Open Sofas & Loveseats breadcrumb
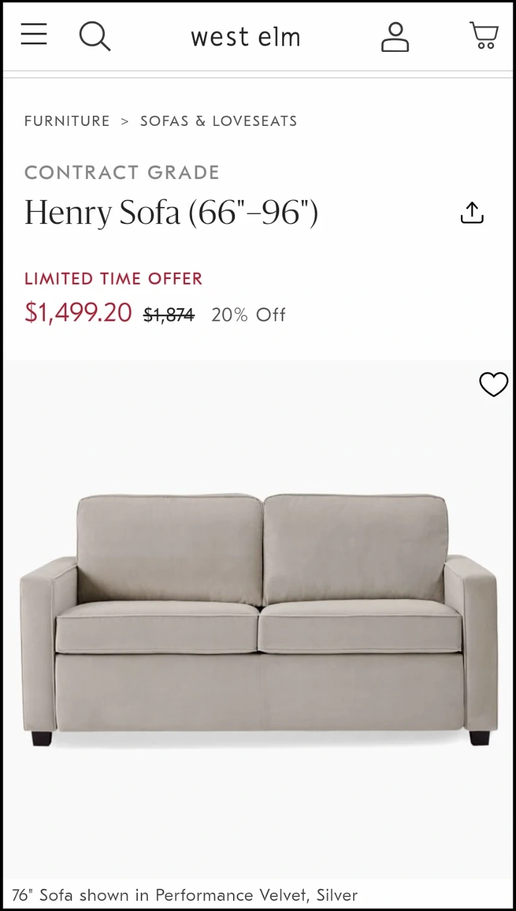This screenshot has width=516, height=911. coord(219,121)
